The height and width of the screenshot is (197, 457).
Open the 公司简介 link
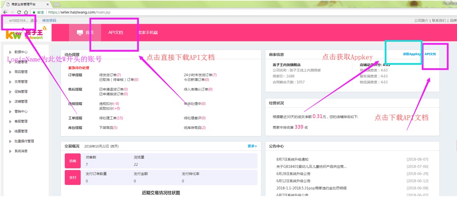coord(421,21)
